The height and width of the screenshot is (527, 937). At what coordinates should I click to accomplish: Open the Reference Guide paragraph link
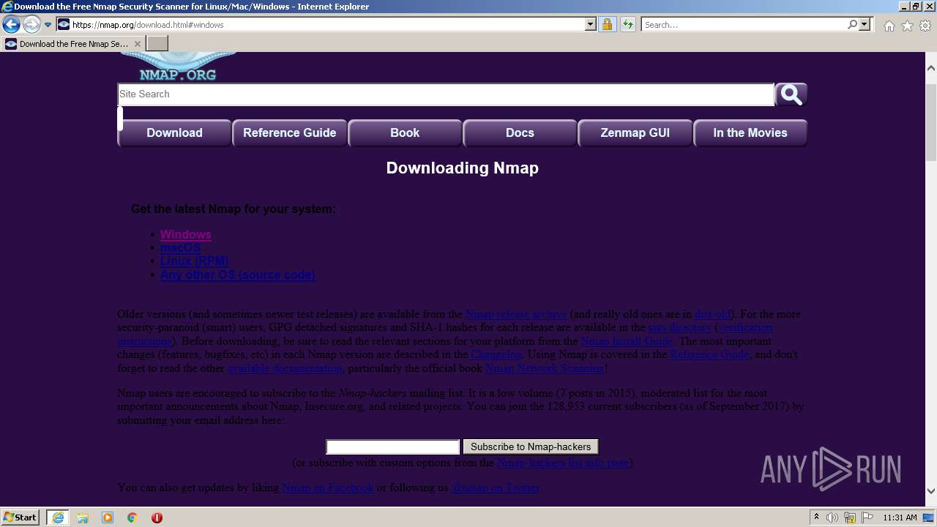click(x=709, y=354)
